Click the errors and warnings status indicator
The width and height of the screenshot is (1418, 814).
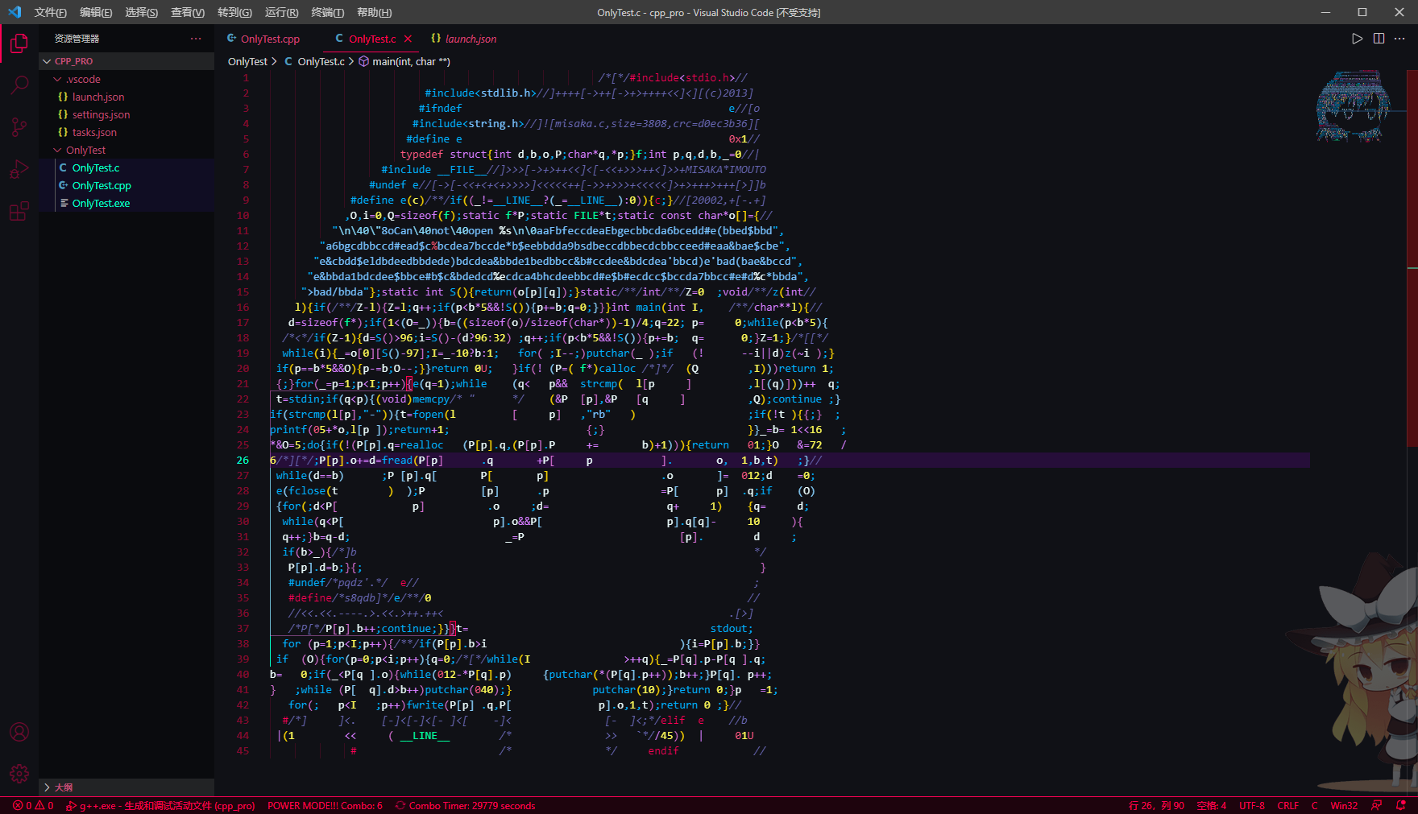click(x=33, y=805)
